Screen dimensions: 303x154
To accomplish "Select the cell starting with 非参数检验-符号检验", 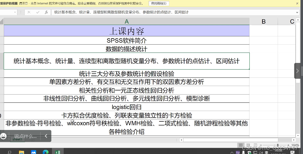I will [126, 127].
